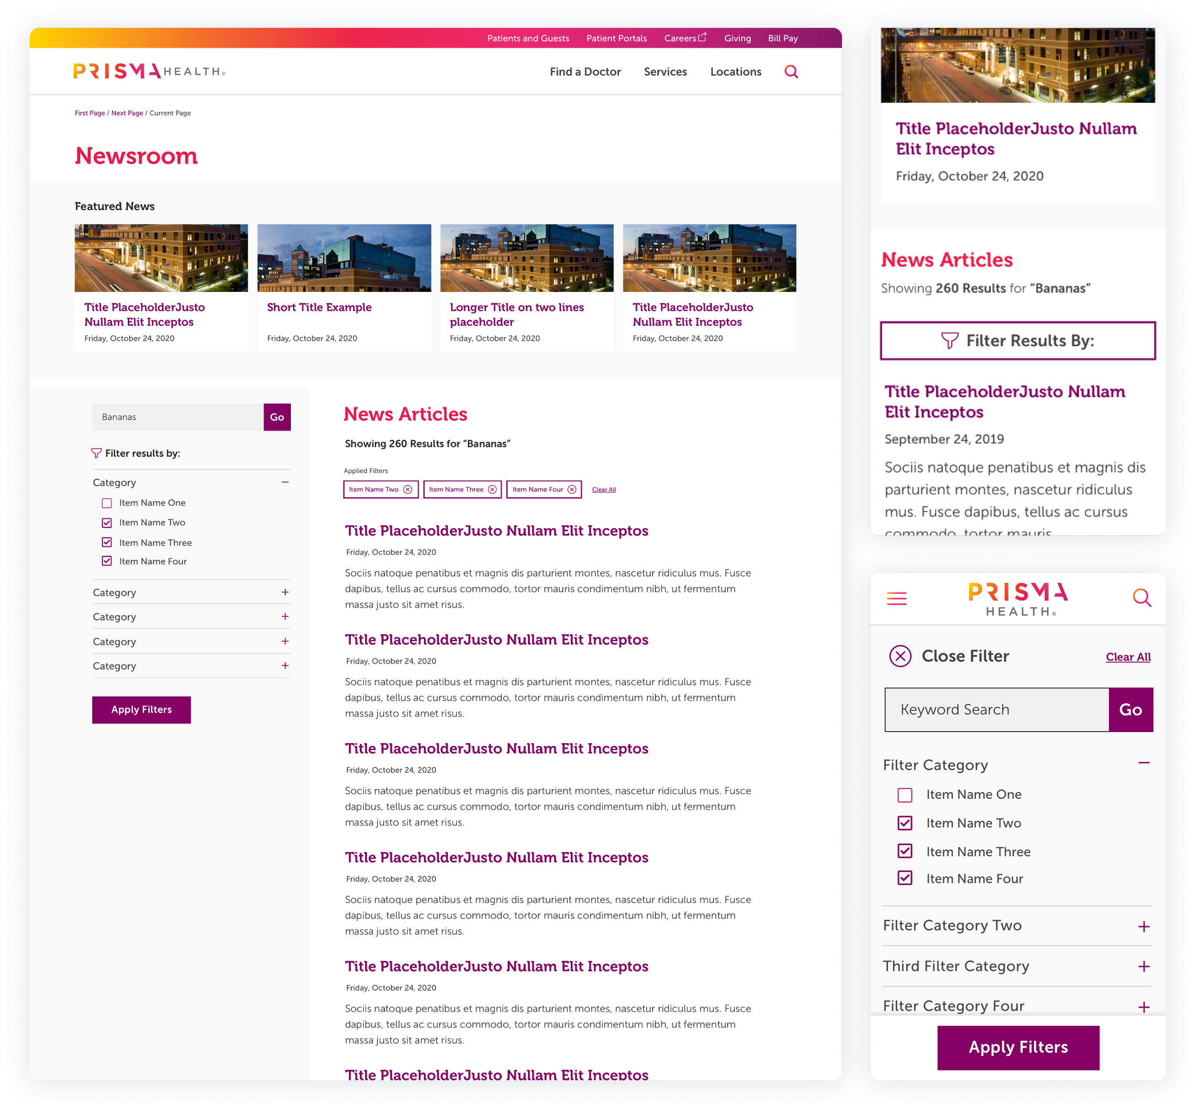Click the mobile header search icon

coord(1141,598)
